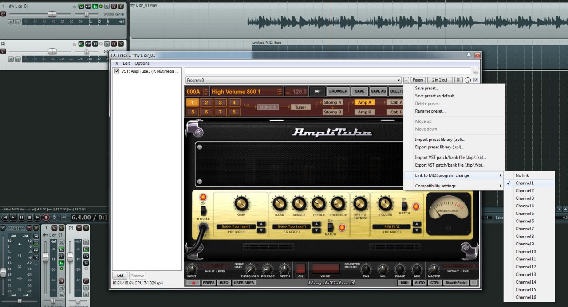Image resolution: width=568 pixels, height=307 pixels.
Task: Click the TAP tempo button in AmpliTube
Action: click(x=317, y=92)
